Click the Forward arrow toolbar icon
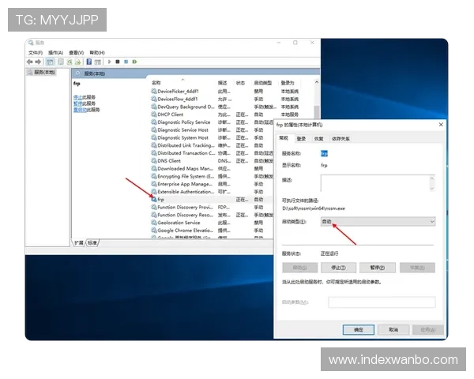This screenshot has height=379, width=474. pyautogui.click(x=38, y=62)
